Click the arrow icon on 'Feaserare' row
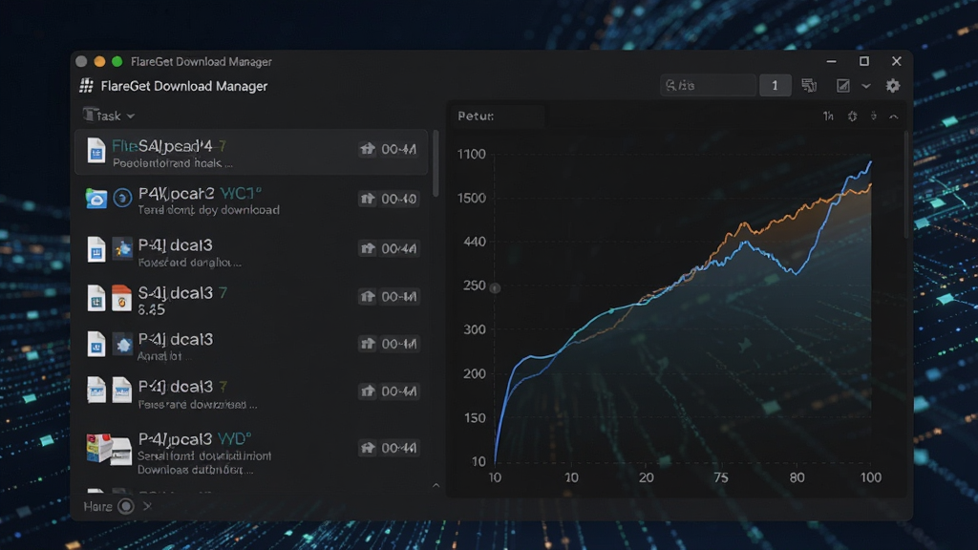Viewport: 978px width, 550px height. [x=368, y=391]
